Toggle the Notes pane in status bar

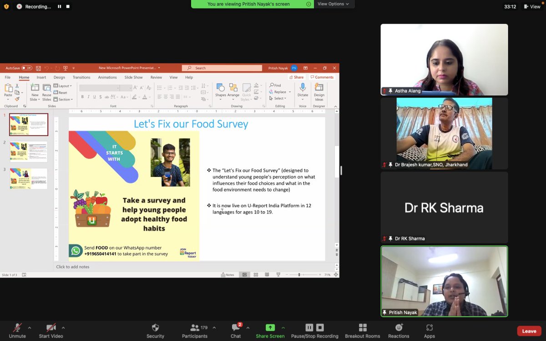click(227, 275)
